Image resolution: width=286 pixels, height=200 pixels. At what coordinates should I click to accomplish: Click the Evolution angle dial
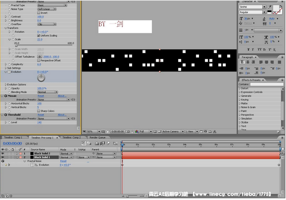pos(41,78)
